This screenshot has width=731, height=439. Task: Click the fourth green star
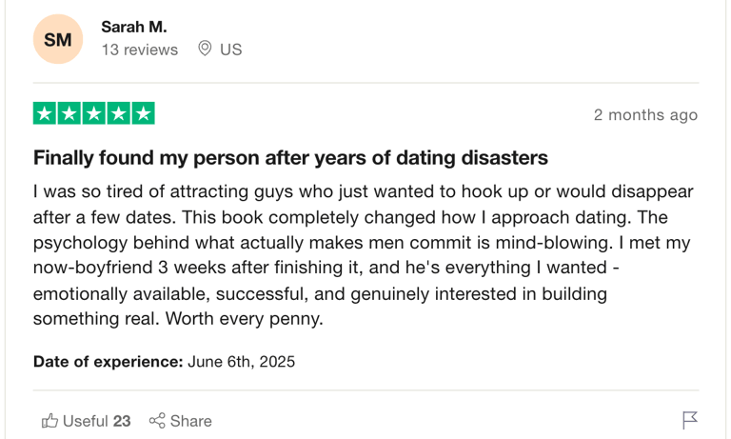[x=119, y=113]
